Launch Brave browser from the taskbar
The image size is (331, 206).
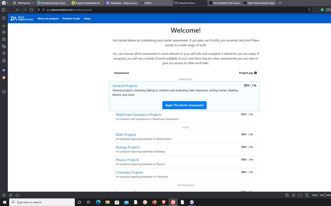[164, 202]
